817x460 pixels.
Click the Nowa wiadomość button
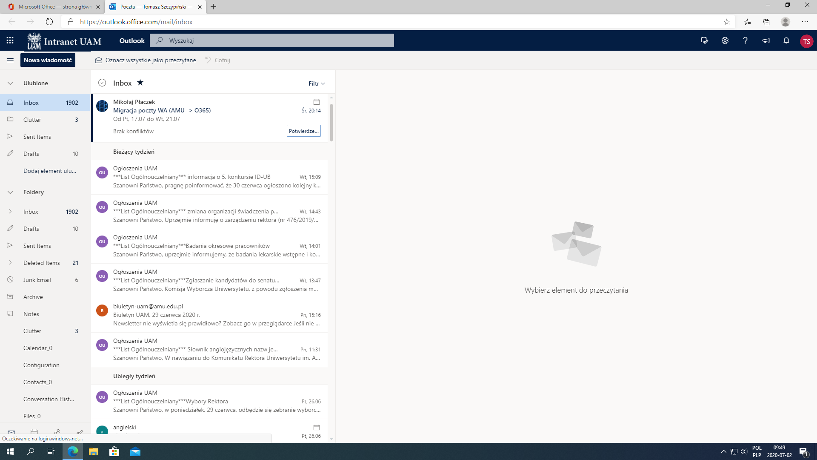click(48, 60)
